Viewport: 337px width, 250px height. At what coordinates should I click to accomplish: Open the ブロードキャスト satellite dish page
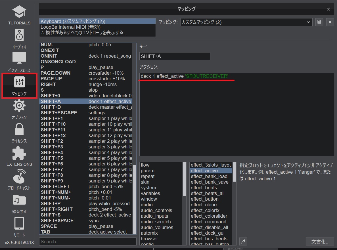click(x=19, y=176)
